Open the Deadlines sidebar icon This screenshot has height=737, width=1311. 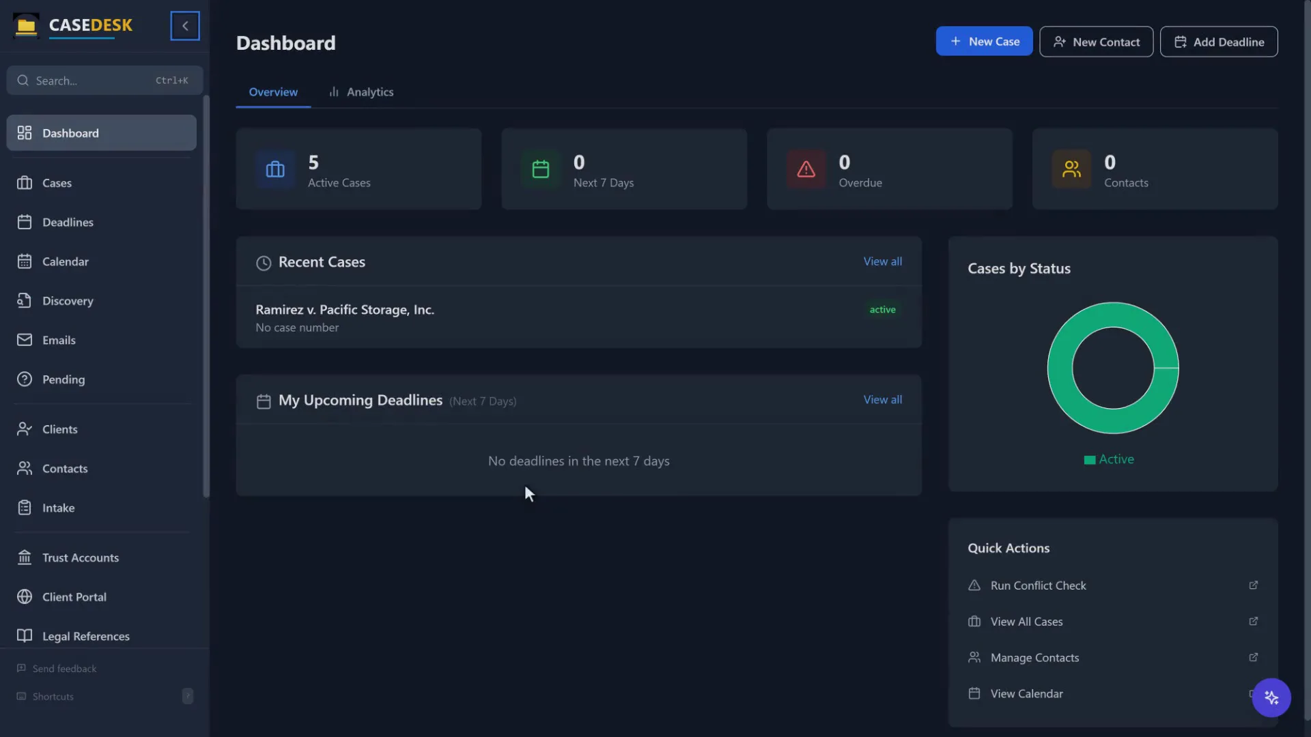[x=25, y=222]
